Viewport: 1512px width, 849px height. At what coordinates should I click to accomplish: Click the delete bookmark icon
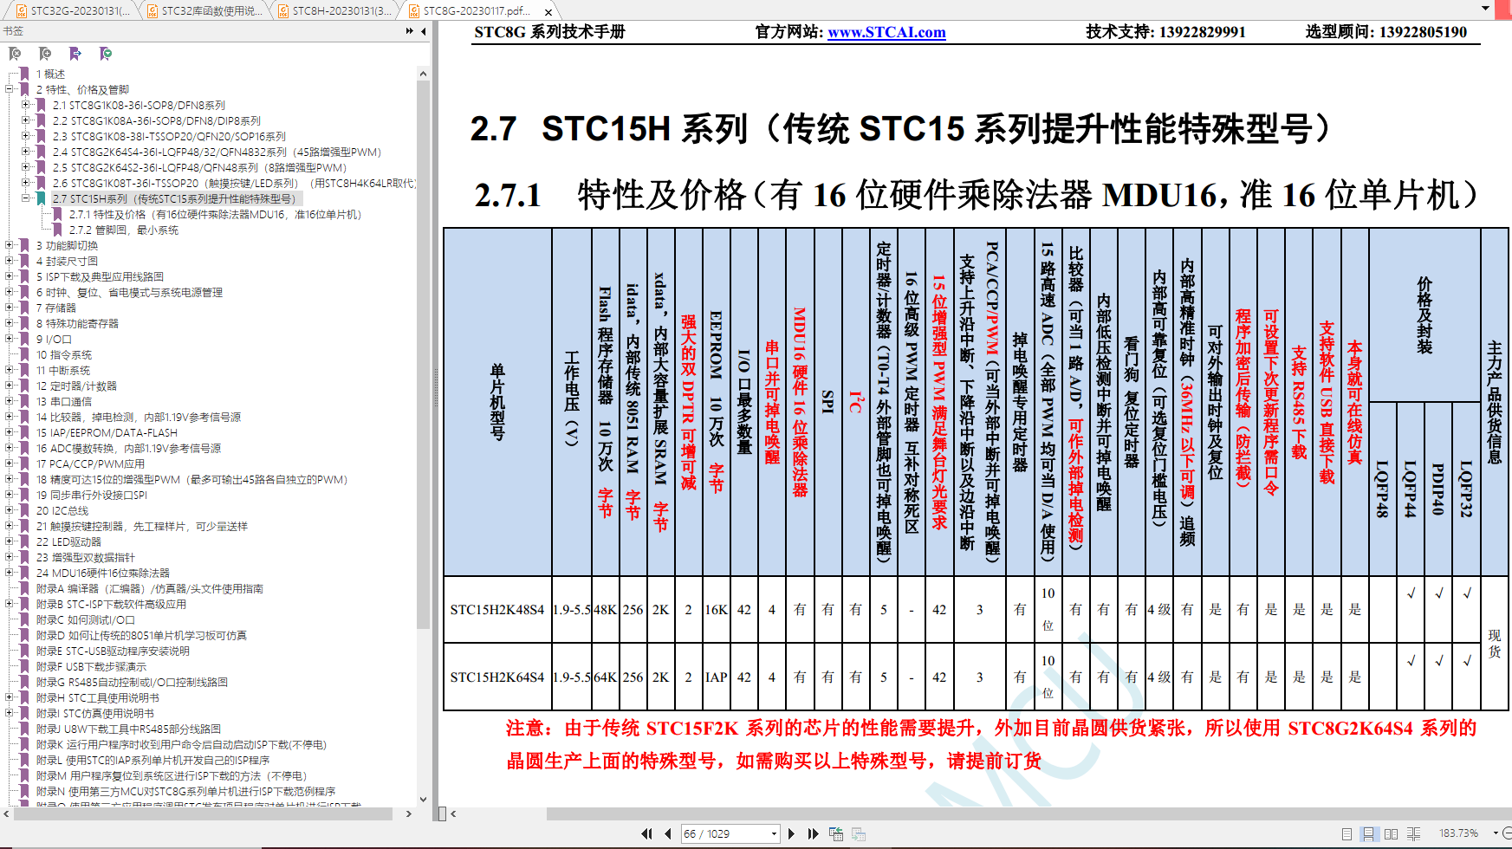click(15, 54)
